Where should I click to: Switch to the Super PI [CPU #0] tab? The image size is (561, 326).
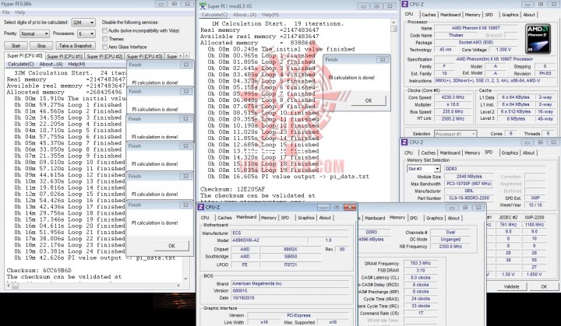(x=25, y=56)
